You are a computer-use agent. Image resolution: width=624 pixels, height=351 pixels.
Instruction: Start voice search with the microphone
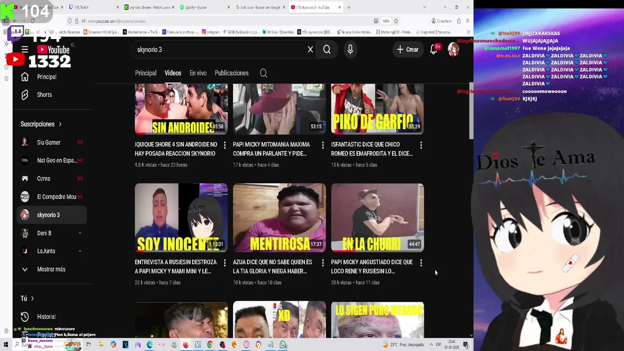point(350,49)
